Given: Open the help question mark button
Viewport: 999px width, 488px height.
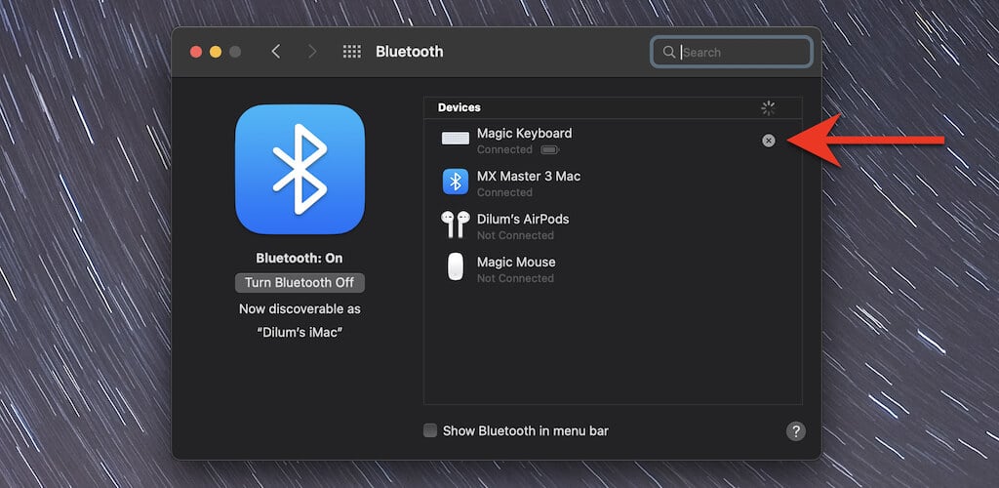Looking at the screenshot, I should pos(796,431).
